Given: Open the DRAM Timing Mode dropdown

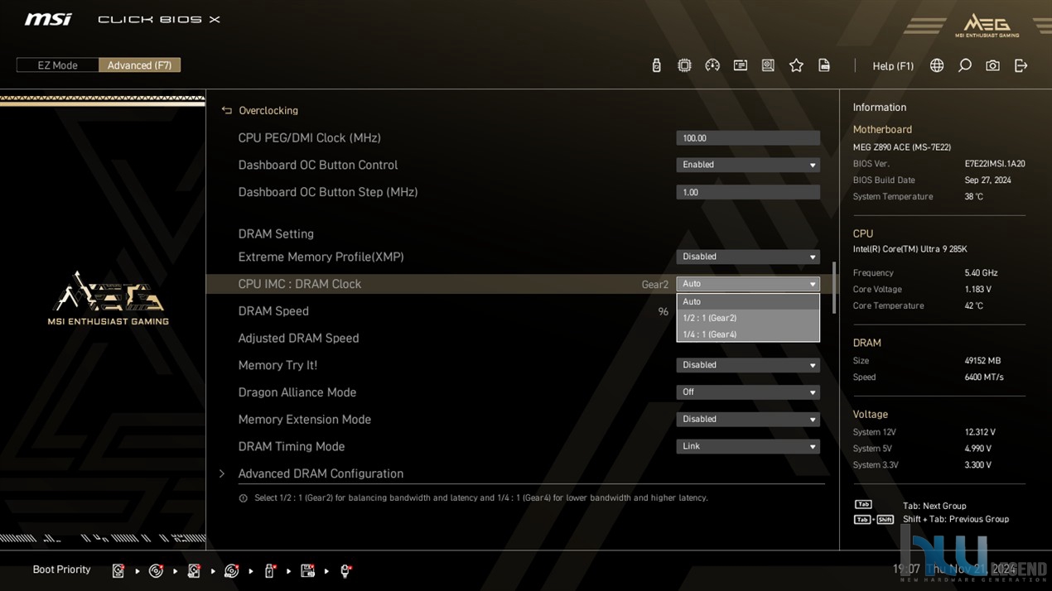Looking at the screenshot, I should click(x=748, y=446).
